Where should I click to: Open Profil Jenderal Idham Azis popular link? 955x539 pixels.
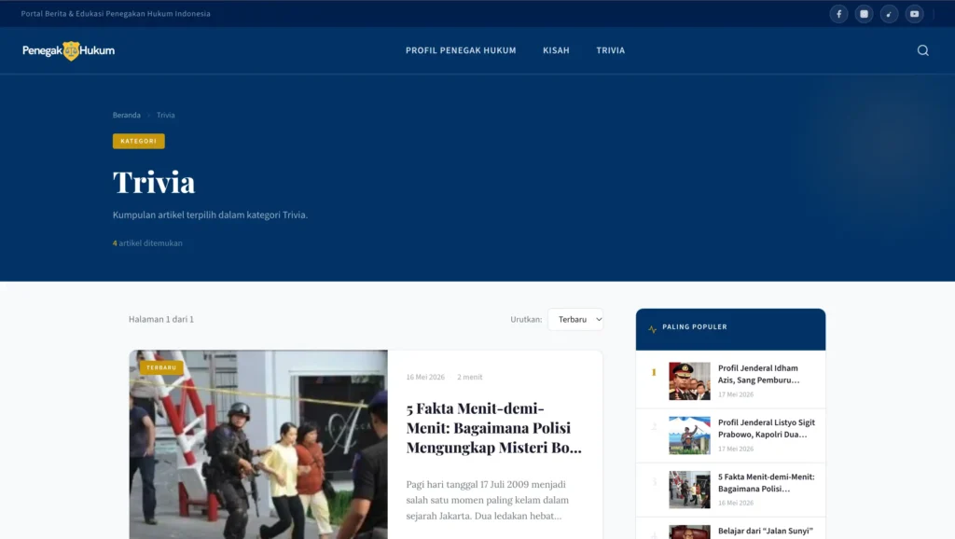pos(759,374)
